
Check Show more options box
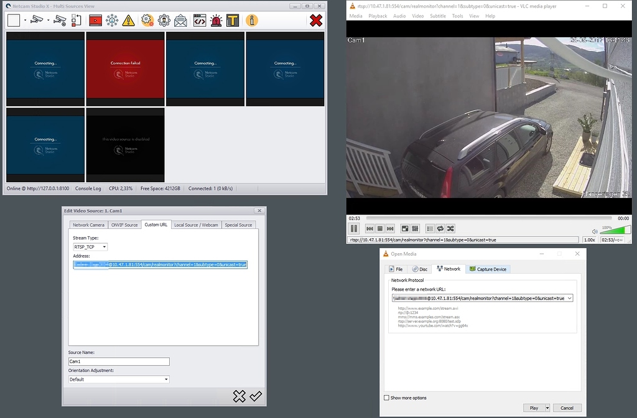point(387,398)
